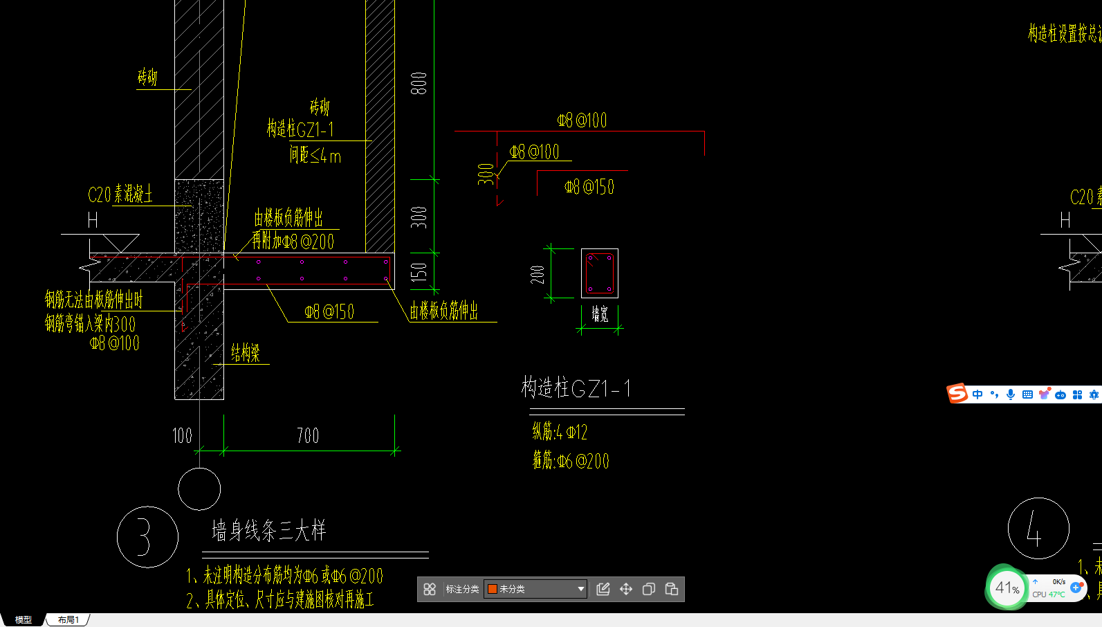The image size is (1102, 627).
Task: Click the Sogou AI assistant icon at bar end
Action: coord(1094,394)
